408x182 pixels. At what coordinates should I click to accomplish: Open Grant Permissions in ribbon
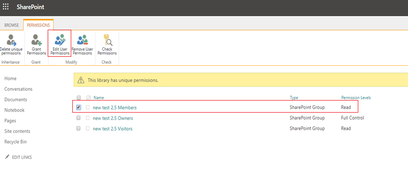point(36,44)
